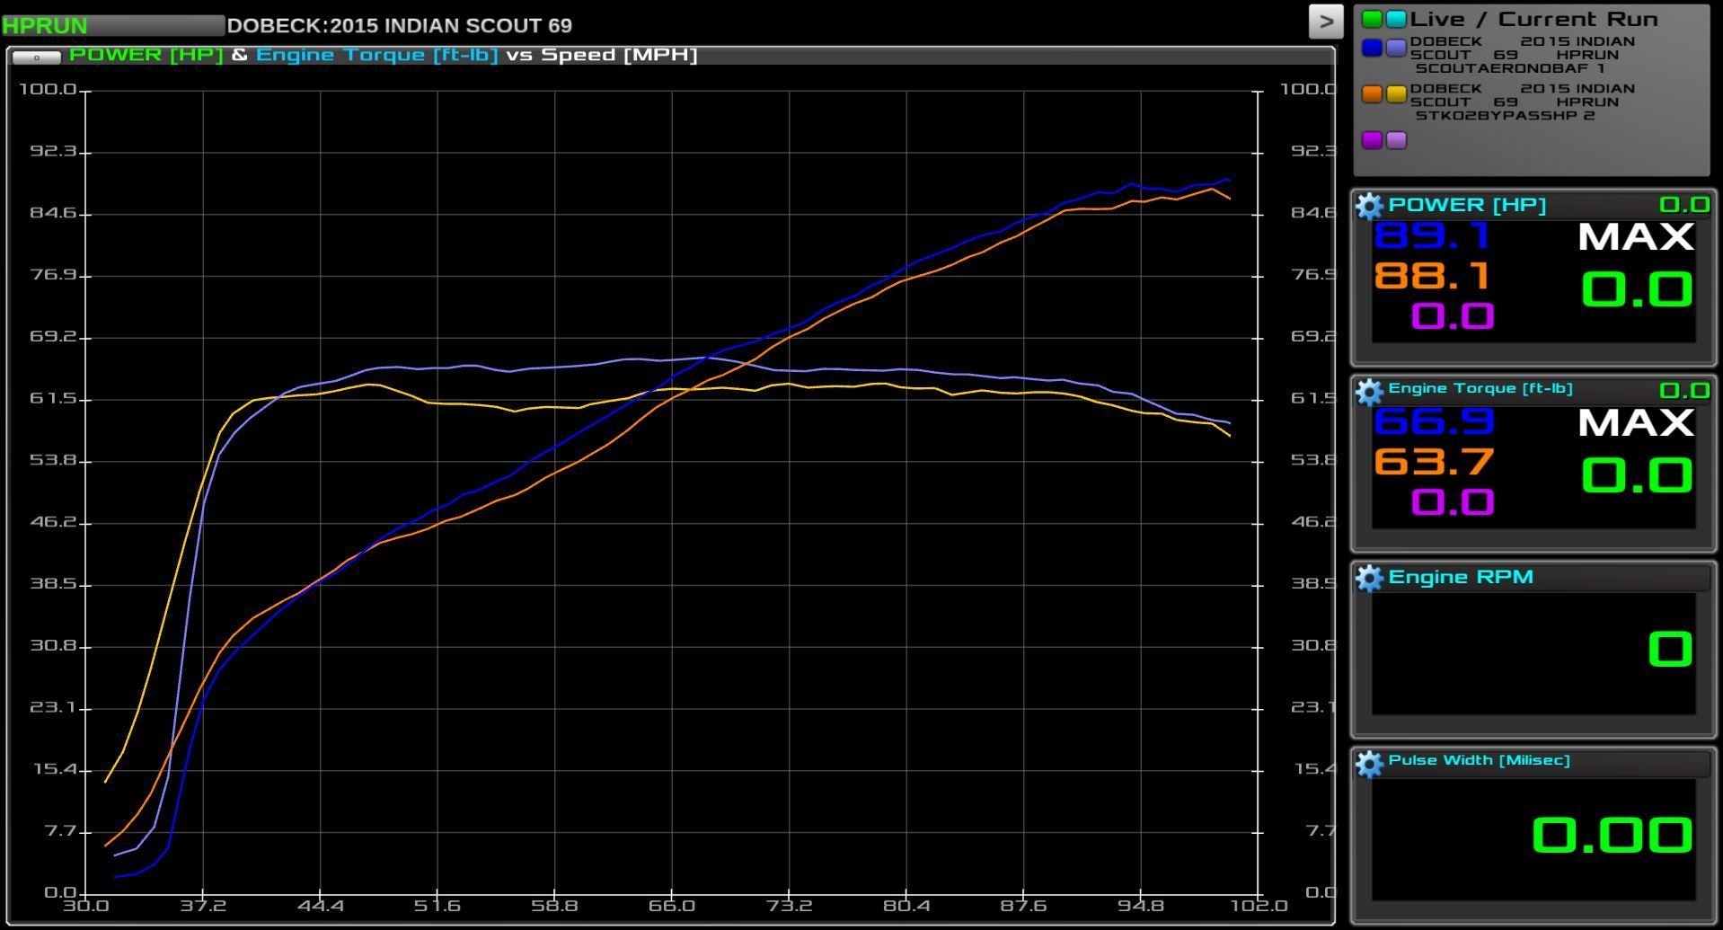This screenshot has width=1723, height=930.
Task: Click the green Live run color swatch
Action: (x=1372, y=19)
